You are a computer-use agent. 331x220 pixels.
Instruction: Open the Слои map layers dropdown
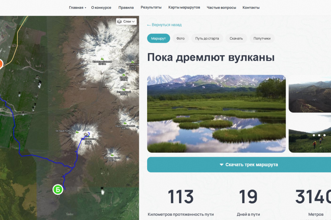[126, 22]
